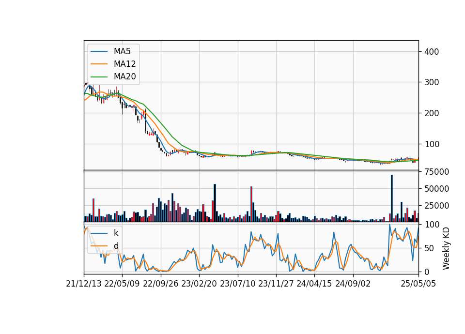
Task: Click the 50 tick label on the KD axis
Action: click(429, 248)
